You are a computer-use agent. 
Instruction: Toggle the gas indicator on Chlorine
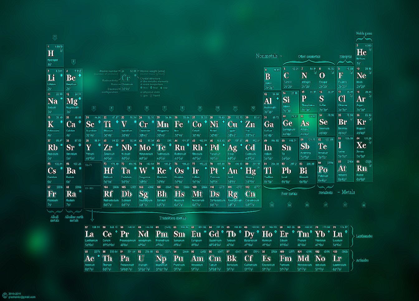pos(351,96)
